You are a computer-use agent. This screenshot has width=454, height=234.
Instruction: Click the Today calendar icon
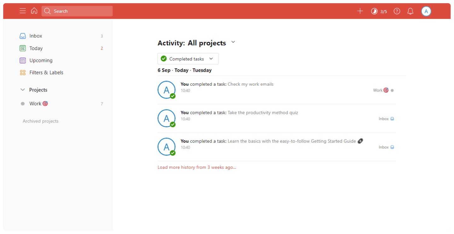(x=23, y=48)
